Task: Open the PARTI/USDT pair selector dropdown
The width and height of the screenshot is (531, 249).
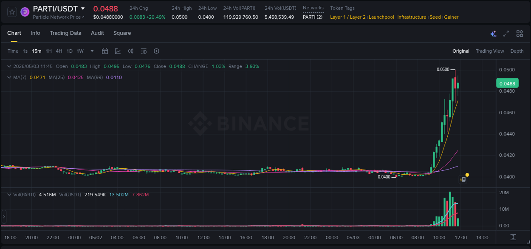Action: click(83, 8)
